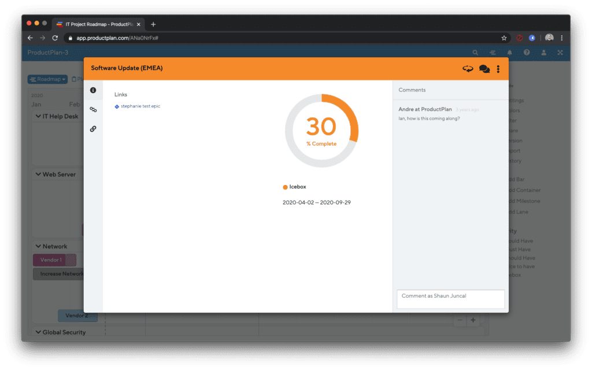Click the search icon in the top toolbar

click(475, 52)
